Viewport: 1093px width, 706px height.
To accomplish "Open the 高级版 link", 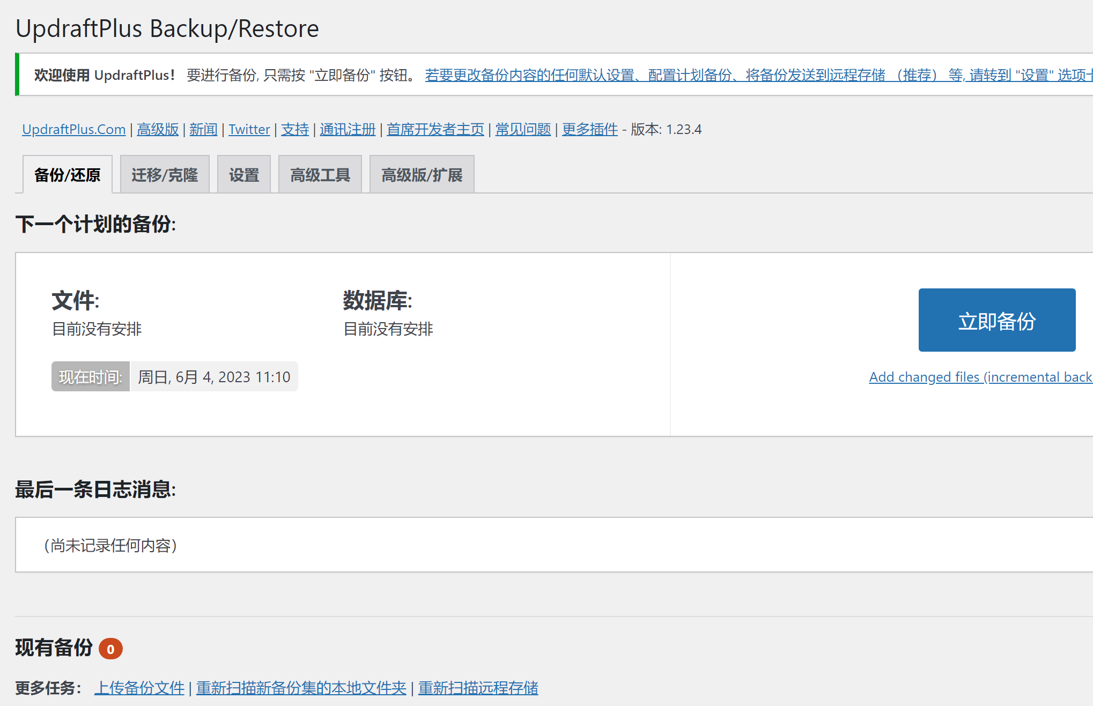I will pos(158,129).
